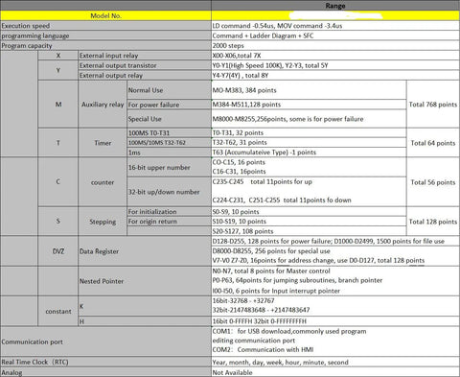Viewport: 460px width, 377px height.
Task: Click the '32-bit up/down number' cell
Action: pyautogui.click(x=169, y=192)
